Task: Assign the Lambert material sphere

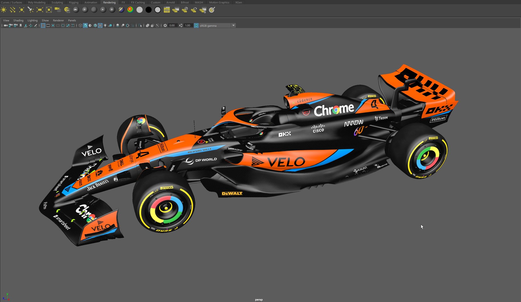Action: (94, 10)
